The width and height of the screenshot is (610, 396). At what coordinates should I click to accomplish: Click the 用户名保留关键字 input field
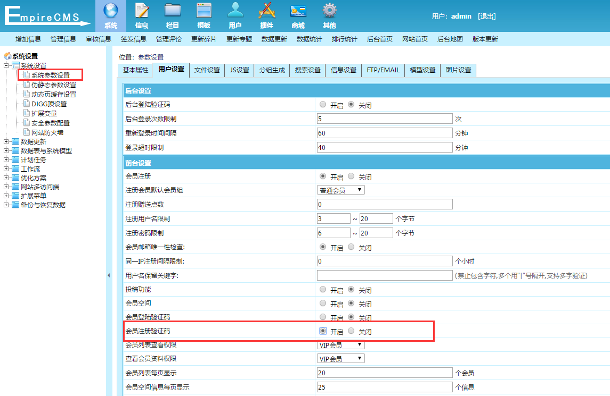385,276
